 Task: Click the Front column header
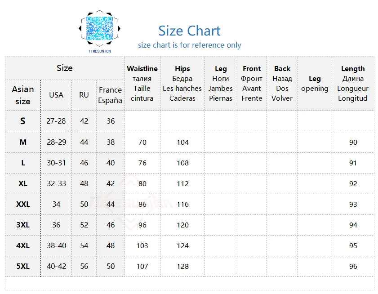252,83
